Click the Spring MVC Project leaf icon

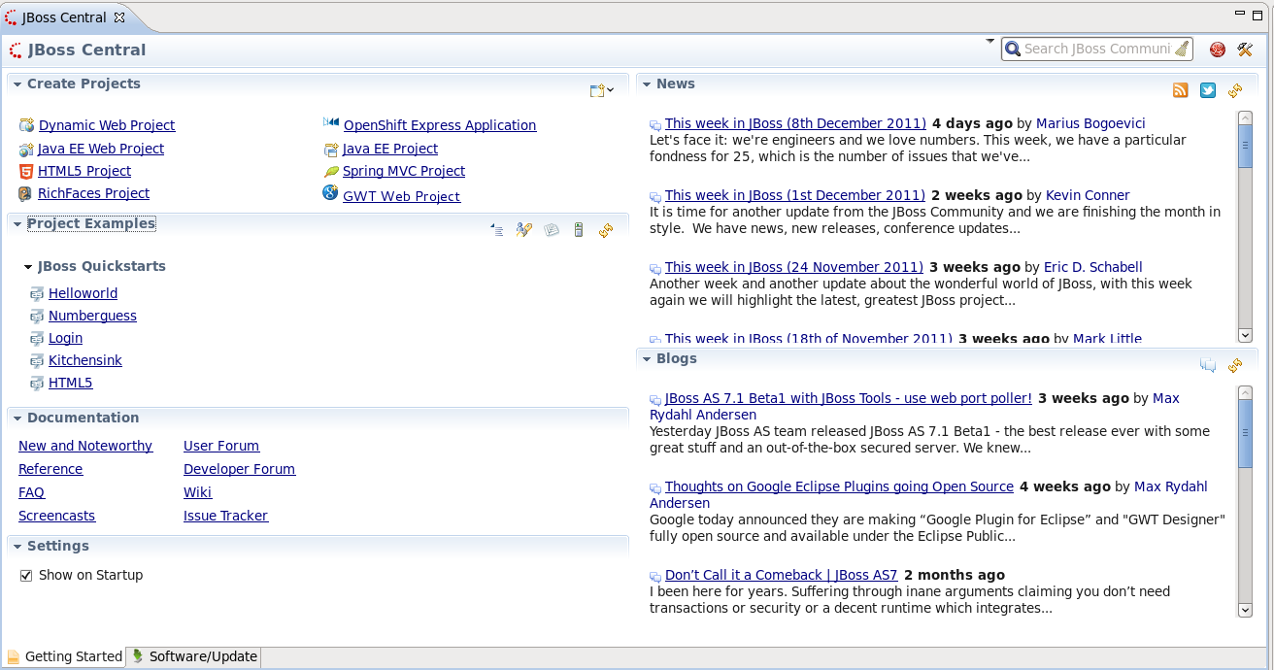coord(331,171)
